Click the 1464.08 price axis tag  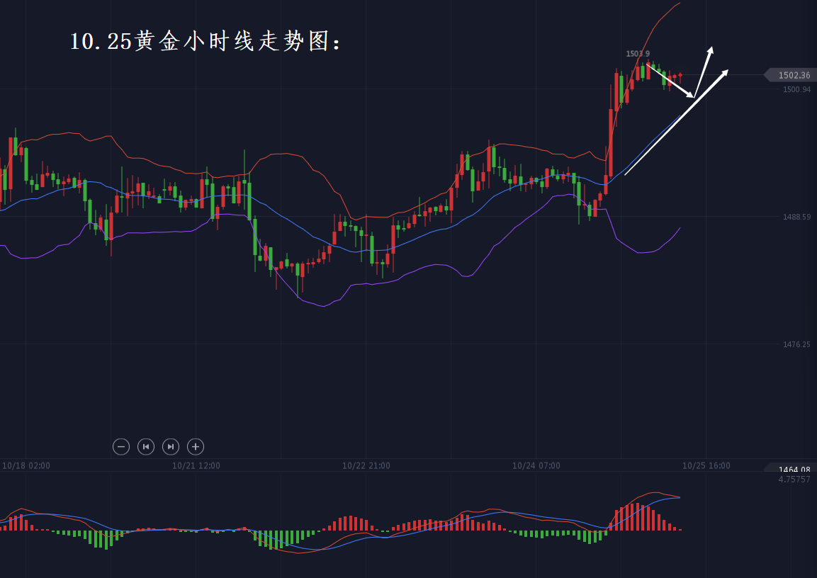(794, 469)
